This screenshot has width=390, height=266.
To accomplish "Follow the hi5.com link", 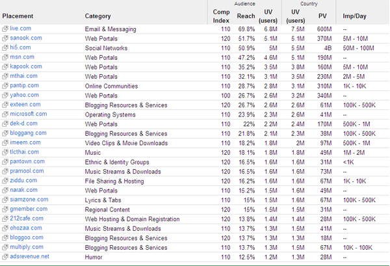I will pos(20,47).
